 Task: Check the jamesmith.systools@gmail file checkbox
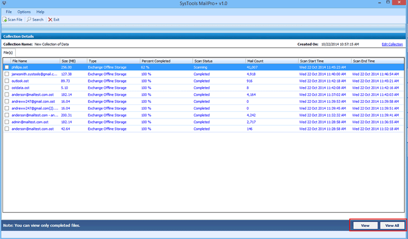pyautogui.click(x=7, y=74)
